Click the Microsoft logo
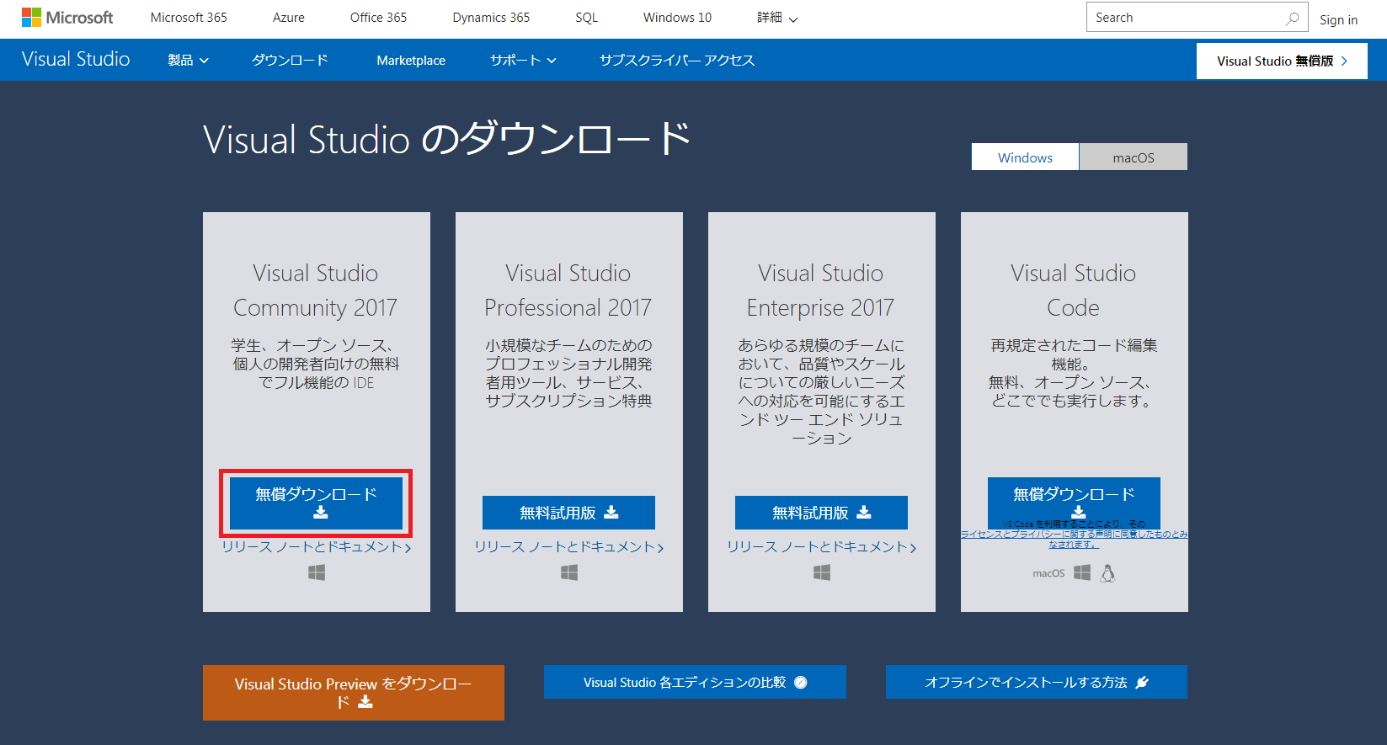Viewport: 1387px width, 745px height. [x=67, y=18]
